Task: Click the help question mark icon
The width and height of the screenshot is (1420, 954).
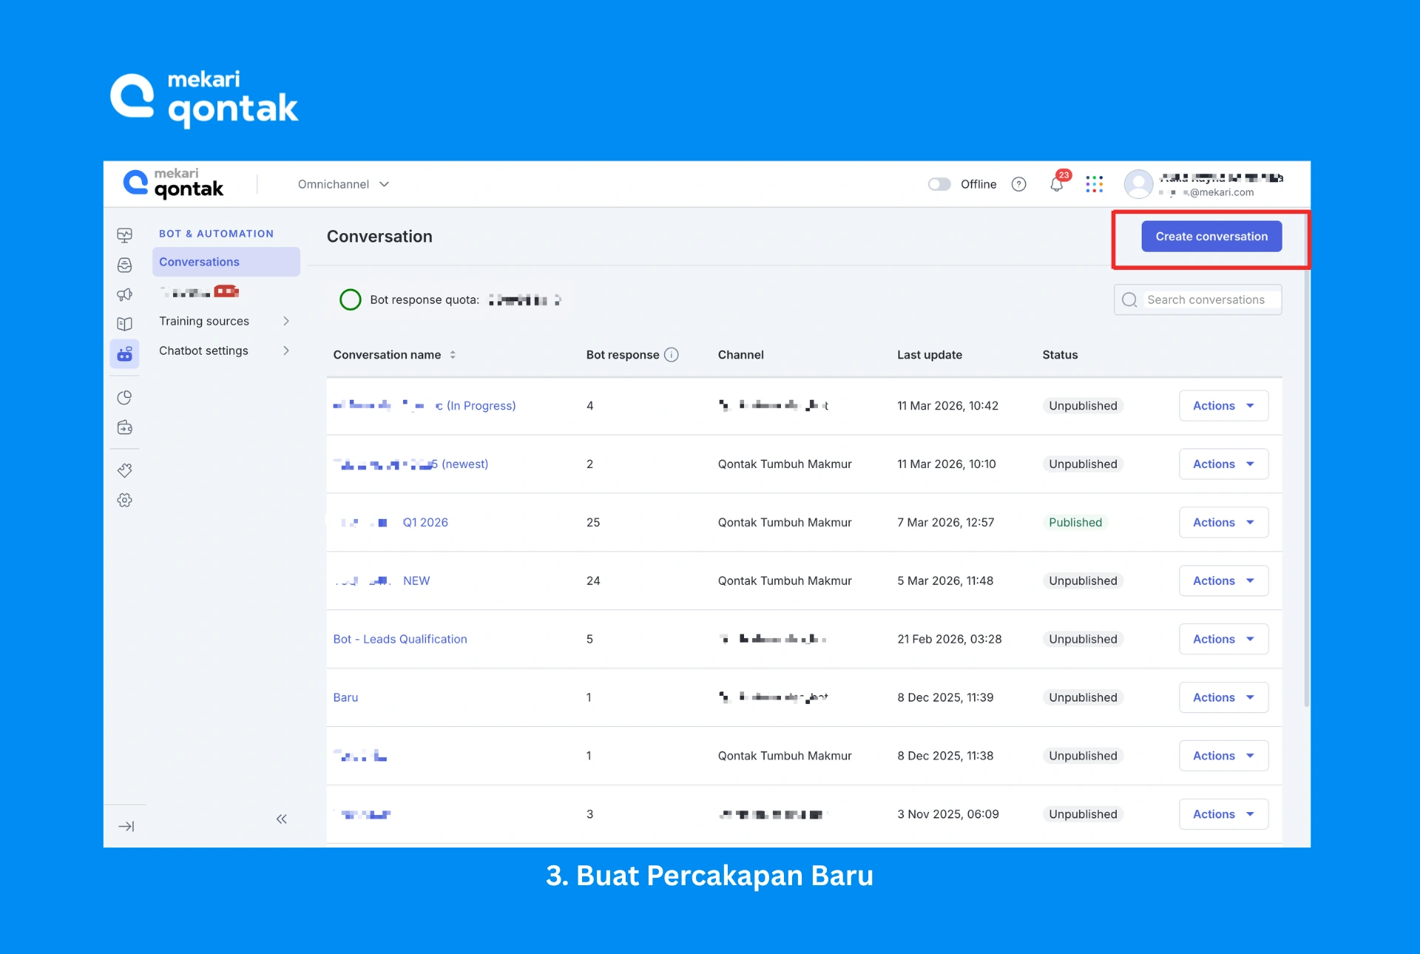Action: (1018, 184)
